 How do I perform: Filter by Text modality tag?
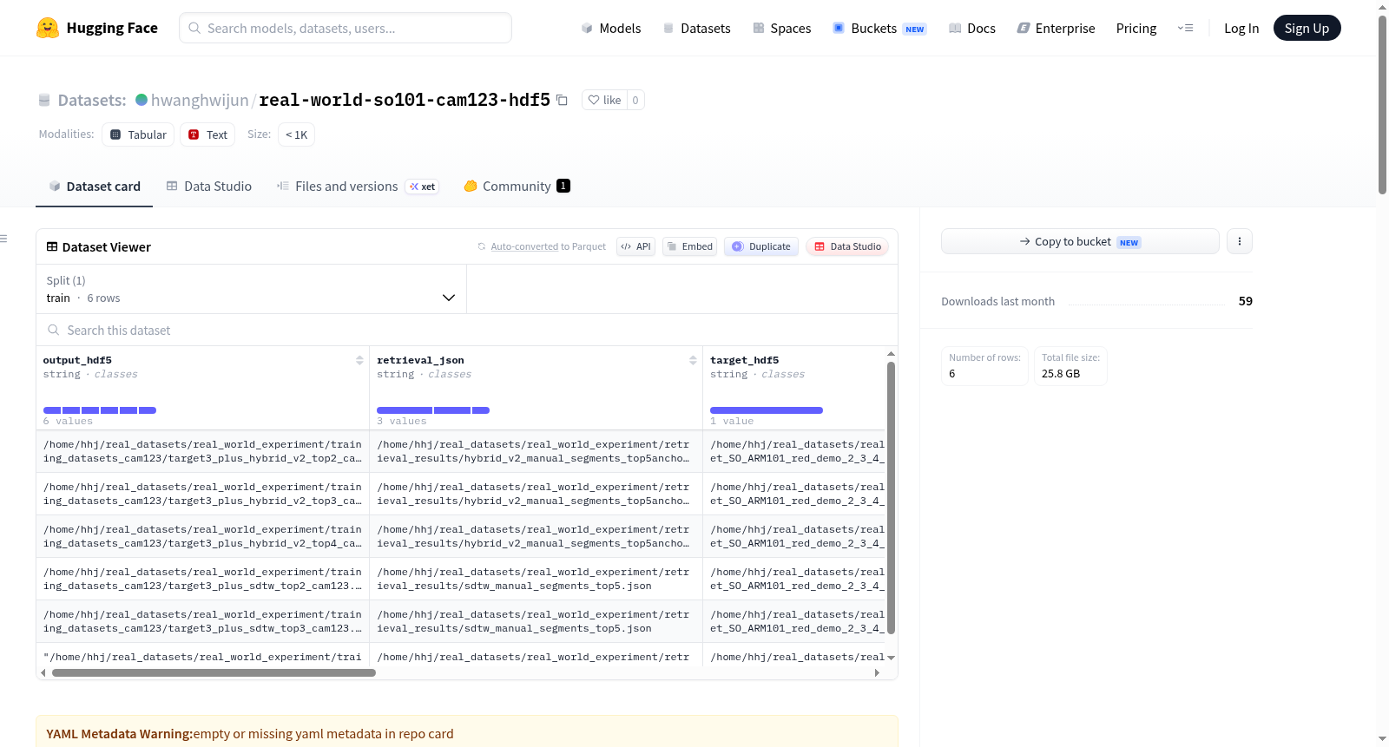(x=207, y=134)
